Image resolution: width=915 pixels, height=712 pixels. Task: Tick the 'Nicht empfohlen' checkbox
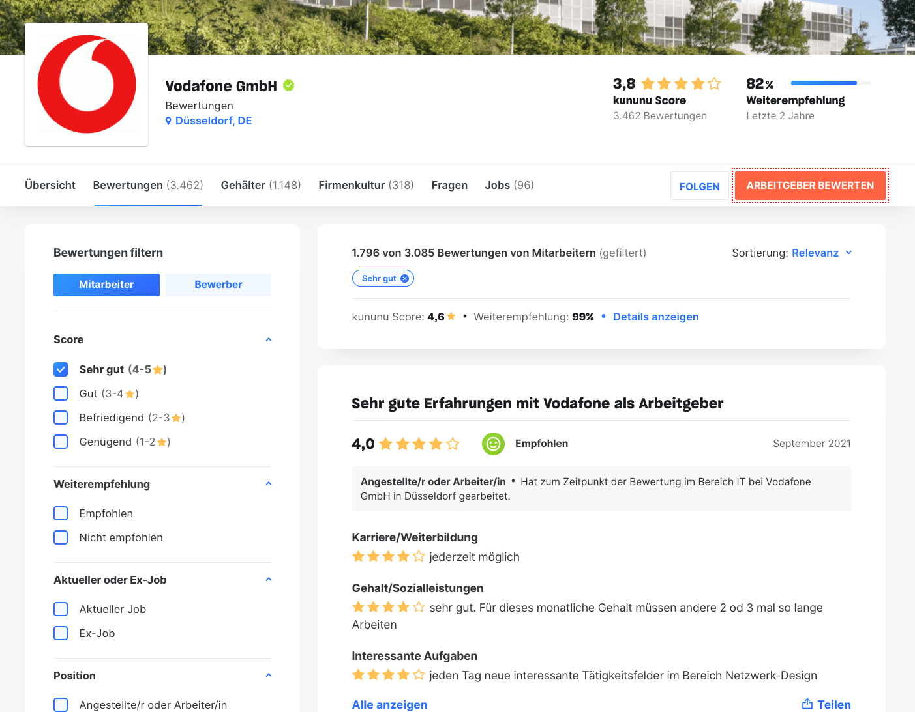[x=61, y=537]
